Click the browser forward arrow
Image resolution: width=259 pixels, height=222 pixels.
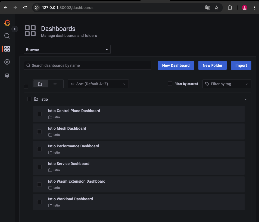tap(15, 8)
